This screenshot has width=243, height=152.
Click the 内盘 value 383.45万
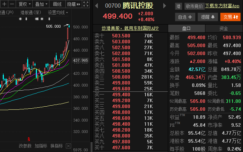(231, 77)
